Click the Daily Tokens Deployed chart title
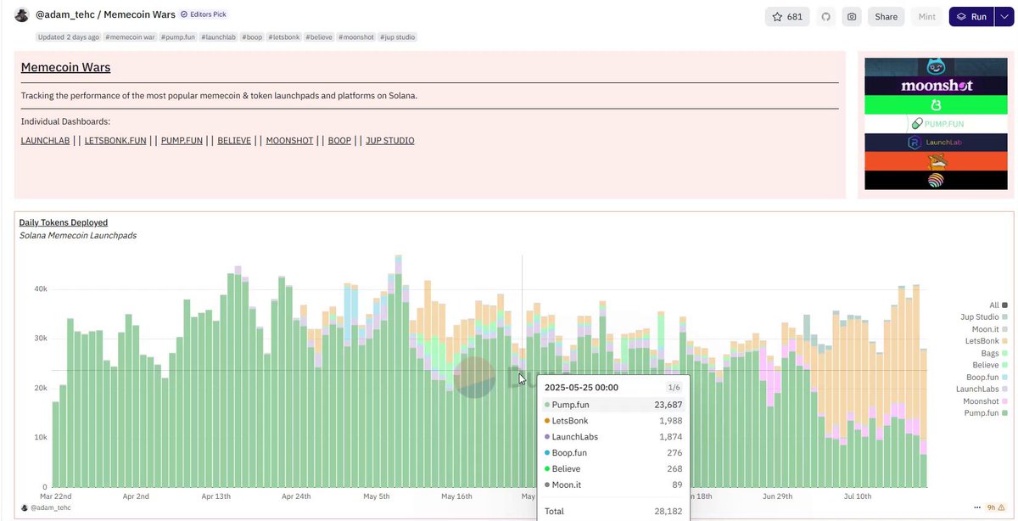Screen dimensions: 1018x521 click(64, 222)
